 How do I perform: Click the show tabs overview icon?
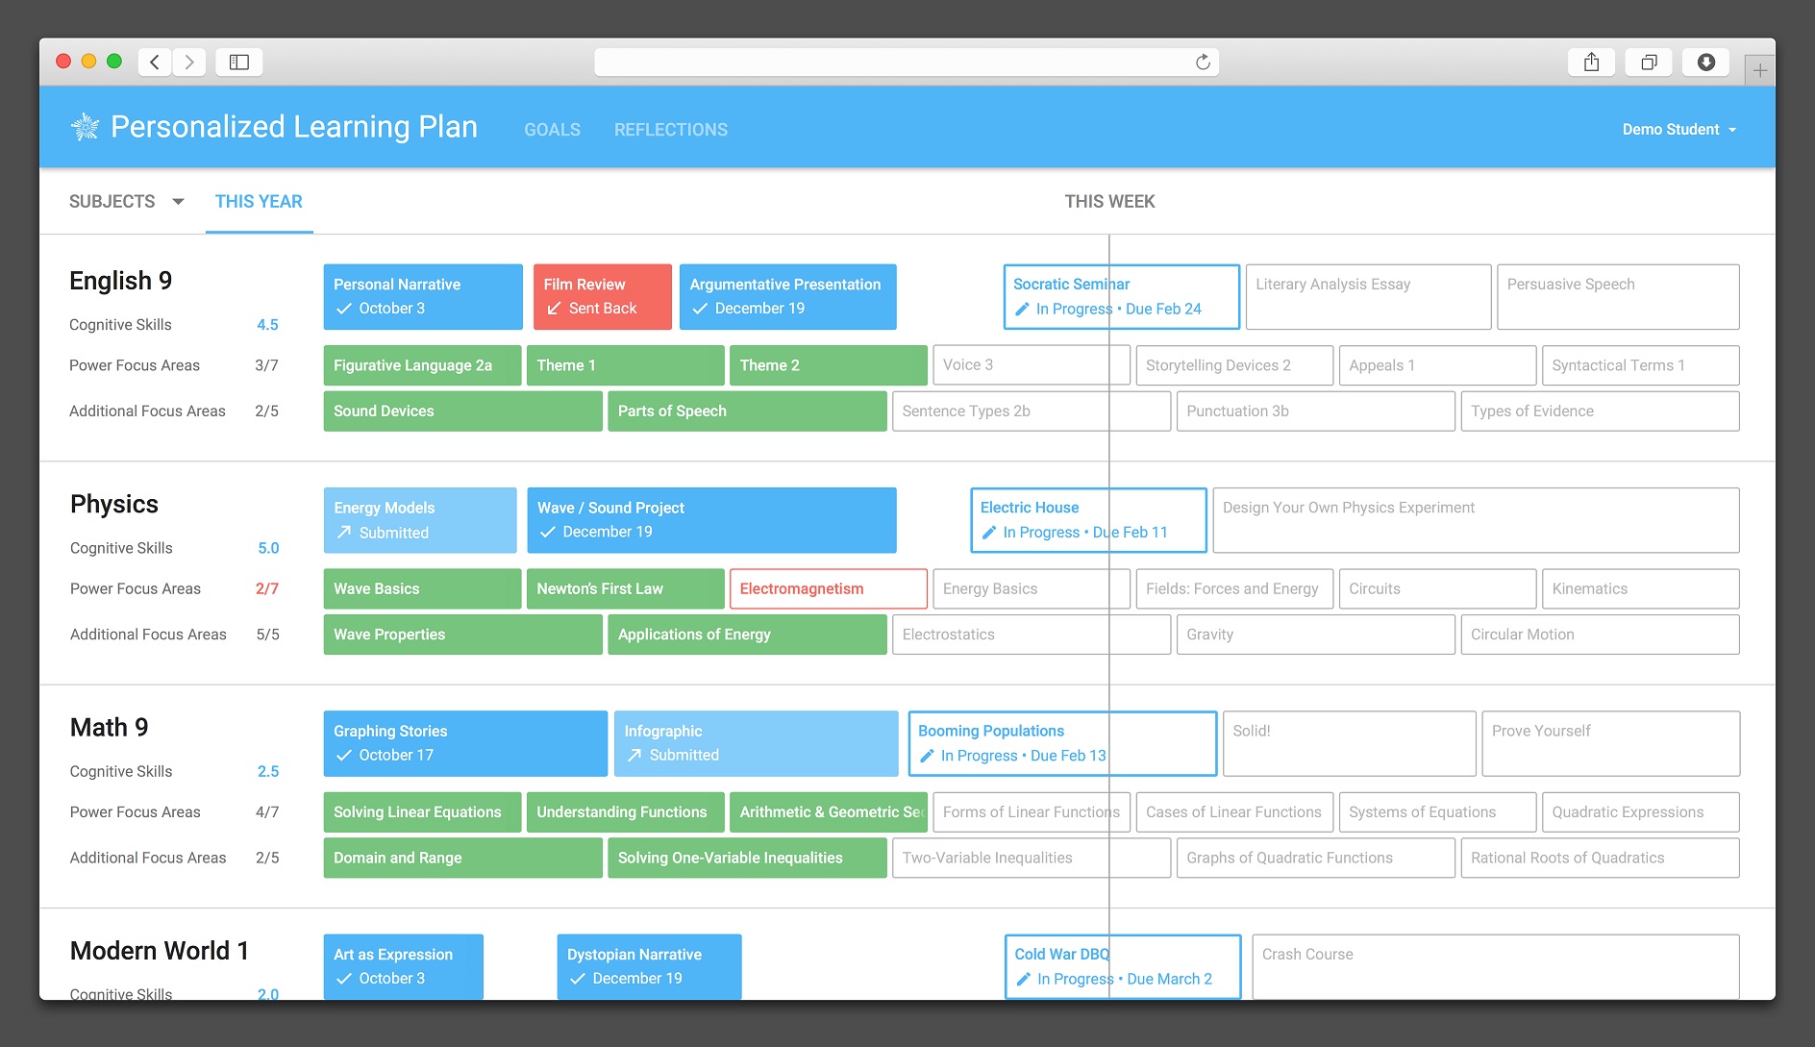1649,62
